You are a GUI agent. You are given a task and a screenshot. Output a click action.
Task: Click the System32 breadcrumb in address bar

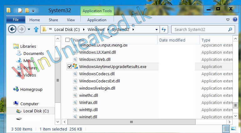pos(120,29)
